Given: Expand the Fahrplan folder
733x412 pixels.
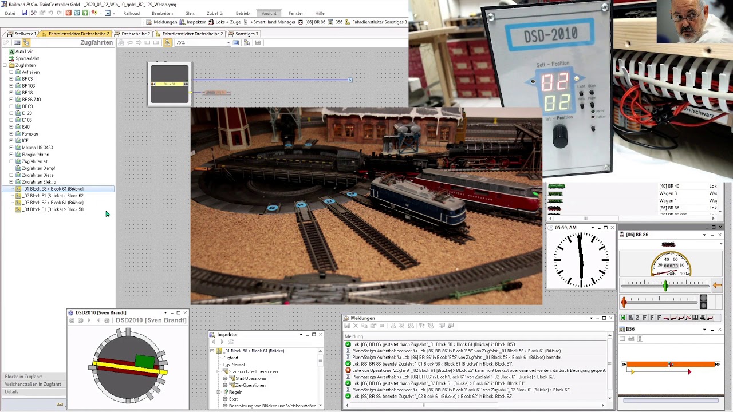Looking at the screenshot, I should coord(11,134).
